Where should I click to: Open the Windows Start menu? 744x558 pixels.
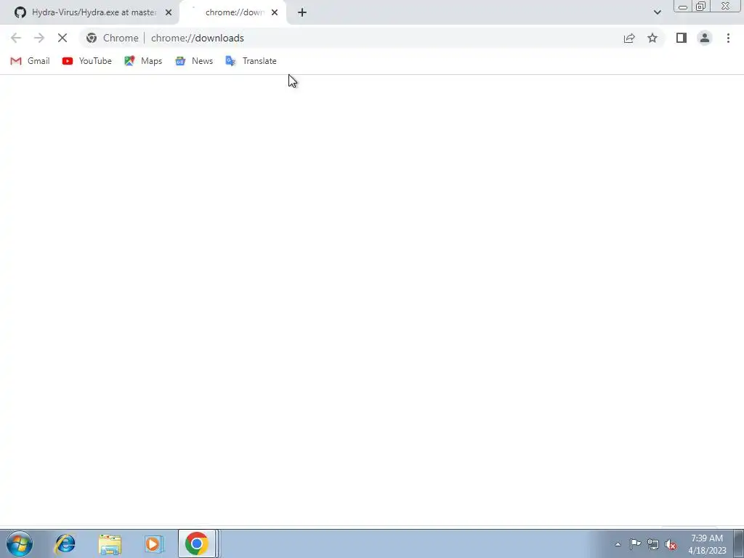click(20, 543)
